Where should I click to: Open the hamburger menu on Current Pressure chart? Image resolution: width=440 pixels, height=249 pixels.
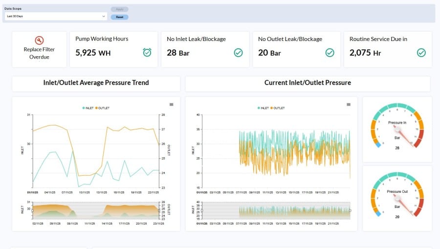click(x=349, y=104)
